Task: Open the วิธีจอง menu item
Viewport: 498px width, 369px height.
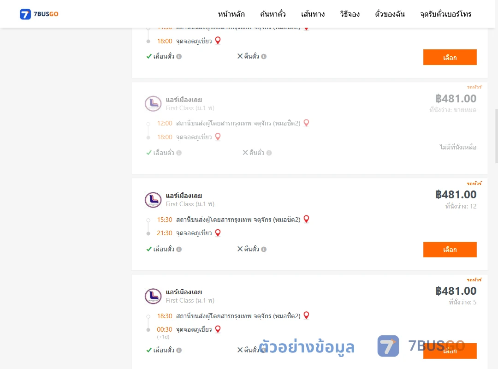Action: click(350, 14)
